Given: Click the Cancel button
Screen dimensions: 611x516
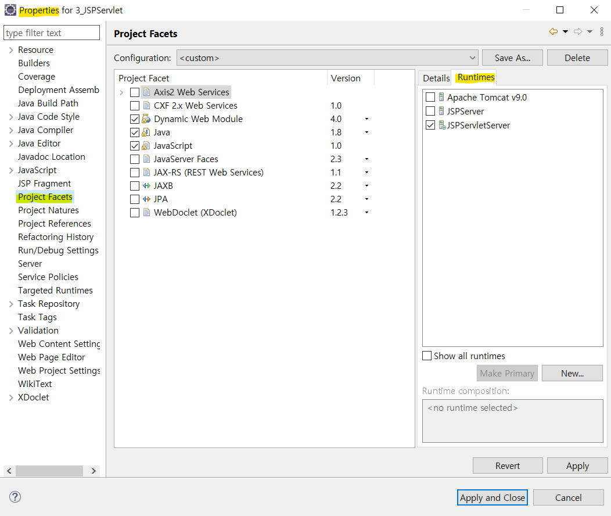Looking at the screenshot, I should click(568, 497).
